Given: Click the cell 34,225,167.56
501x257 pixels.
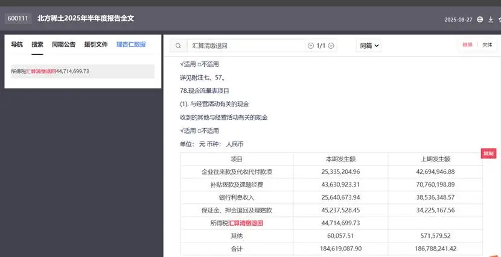Looking at the screenshot, I should point(435,210).
